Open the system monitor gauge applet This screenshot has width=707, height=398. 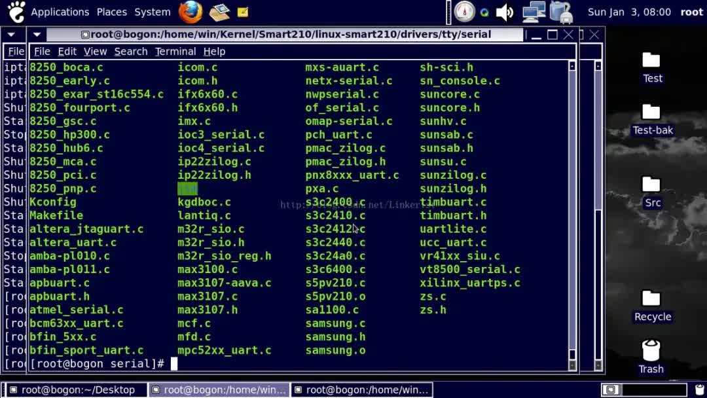(x=465, y=11)
